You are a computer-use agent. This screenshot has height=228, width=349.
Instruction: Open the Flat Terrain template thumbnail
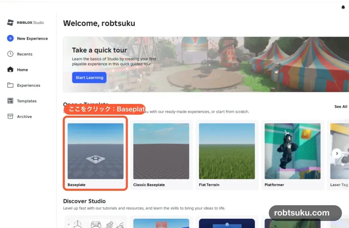click(x=227, y=151)
